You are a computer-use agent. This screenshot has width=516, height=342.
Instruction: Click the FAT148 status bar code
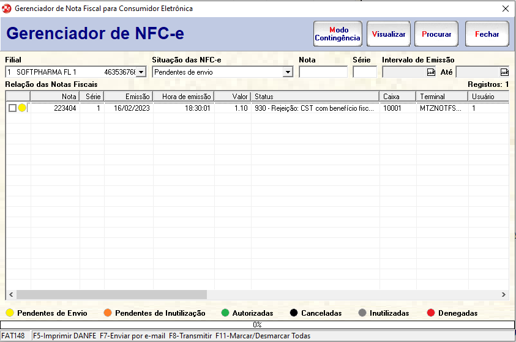coord(13,336)
